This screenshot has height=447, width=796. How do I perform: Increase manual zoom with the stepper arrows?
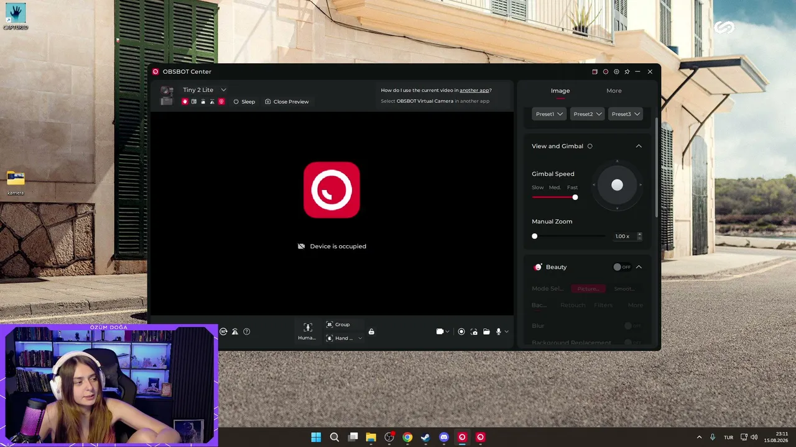(639, 235)
